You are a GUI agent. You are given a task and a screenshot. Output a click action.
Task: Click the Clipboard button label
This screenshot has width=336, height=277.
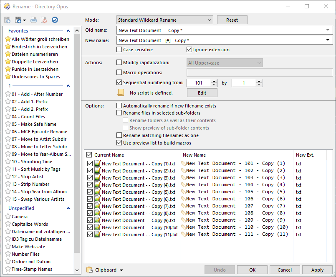106,270
